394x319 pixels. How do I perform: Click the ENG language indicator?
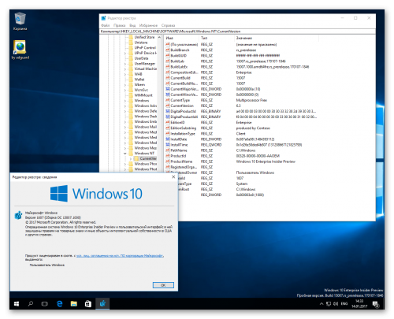(344, 304)
